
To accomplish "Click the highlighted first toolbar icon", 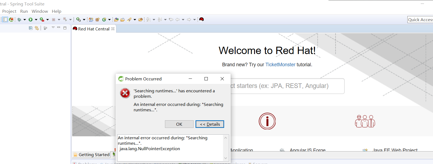I will 5,20.
